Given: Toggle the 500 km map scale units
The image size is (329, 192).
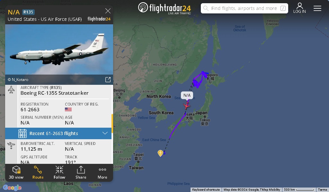Looking at the screenshot, I should (x=299, y=190).
